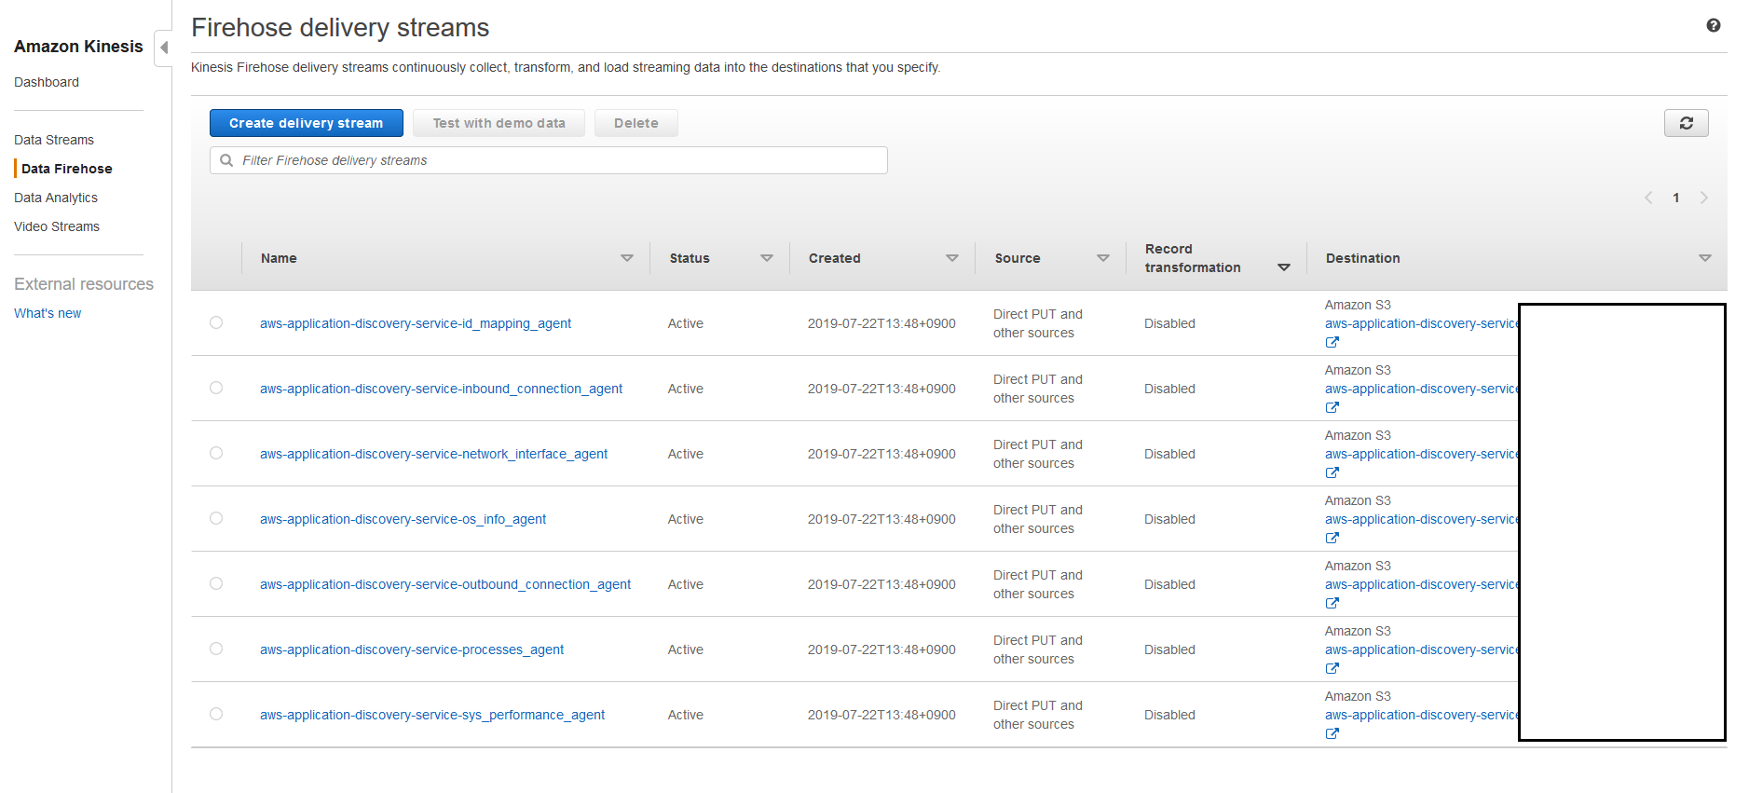
Task: Open What's new link
Action: (x=48, y=313)
